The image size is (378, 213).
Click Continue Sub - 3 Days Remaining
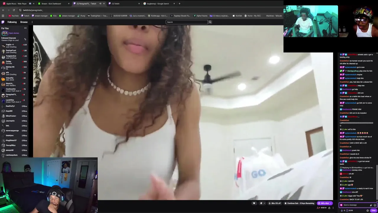pyautogui.click(x=299, y=203)
